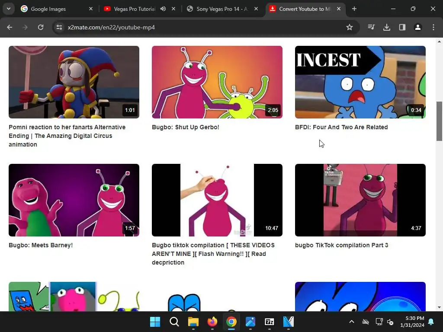Open the Bugbo Shut Up Gerbo thumbnail

217,82
